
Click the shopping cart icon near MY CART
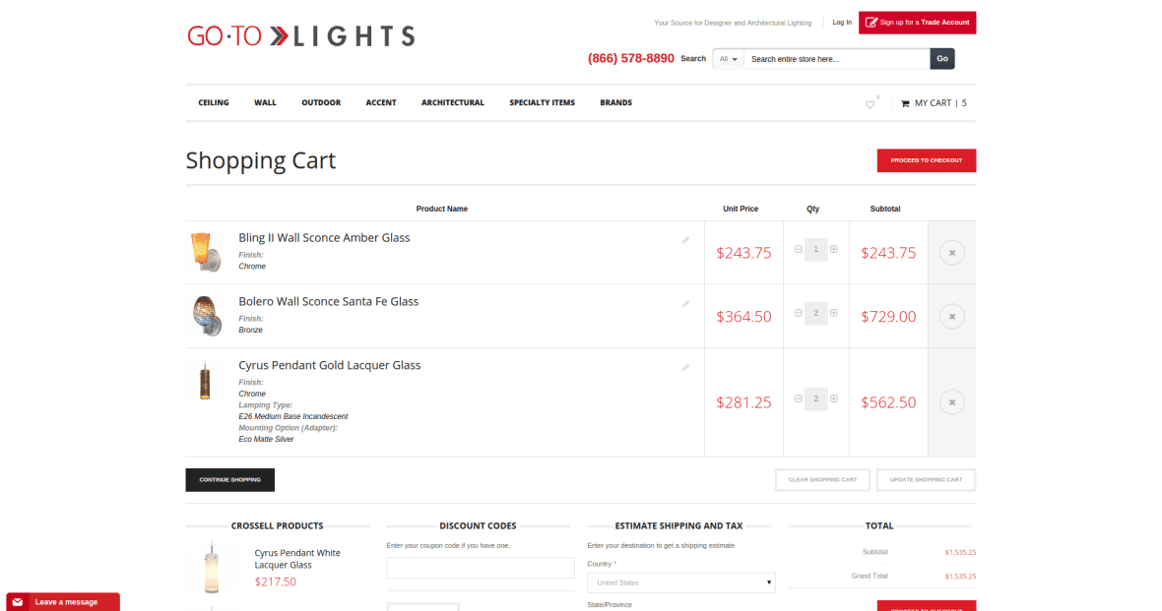pos(906,102)
